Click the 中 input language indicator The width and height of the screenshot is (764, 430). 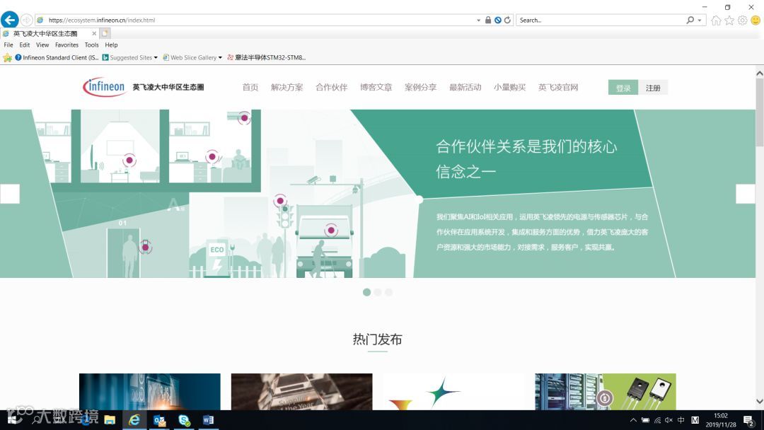[x=681, y=420]
